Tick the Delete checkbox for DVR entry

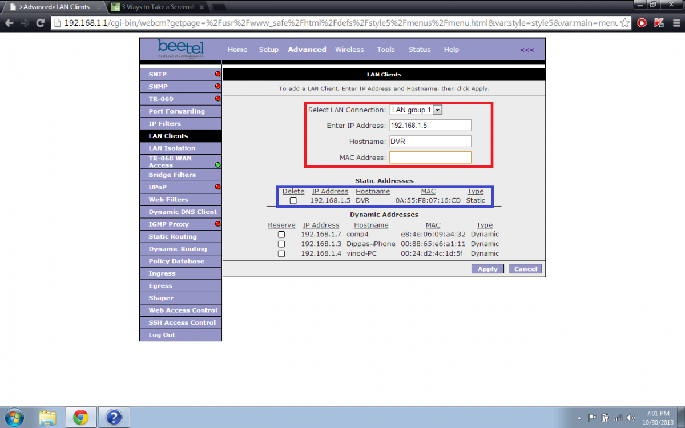pos(293,201)
